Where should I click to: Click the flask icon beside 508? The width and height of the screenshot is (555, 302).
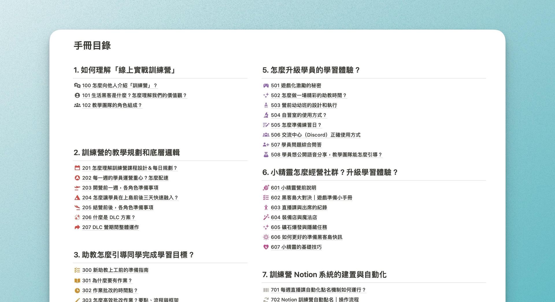tap(266, 155)
